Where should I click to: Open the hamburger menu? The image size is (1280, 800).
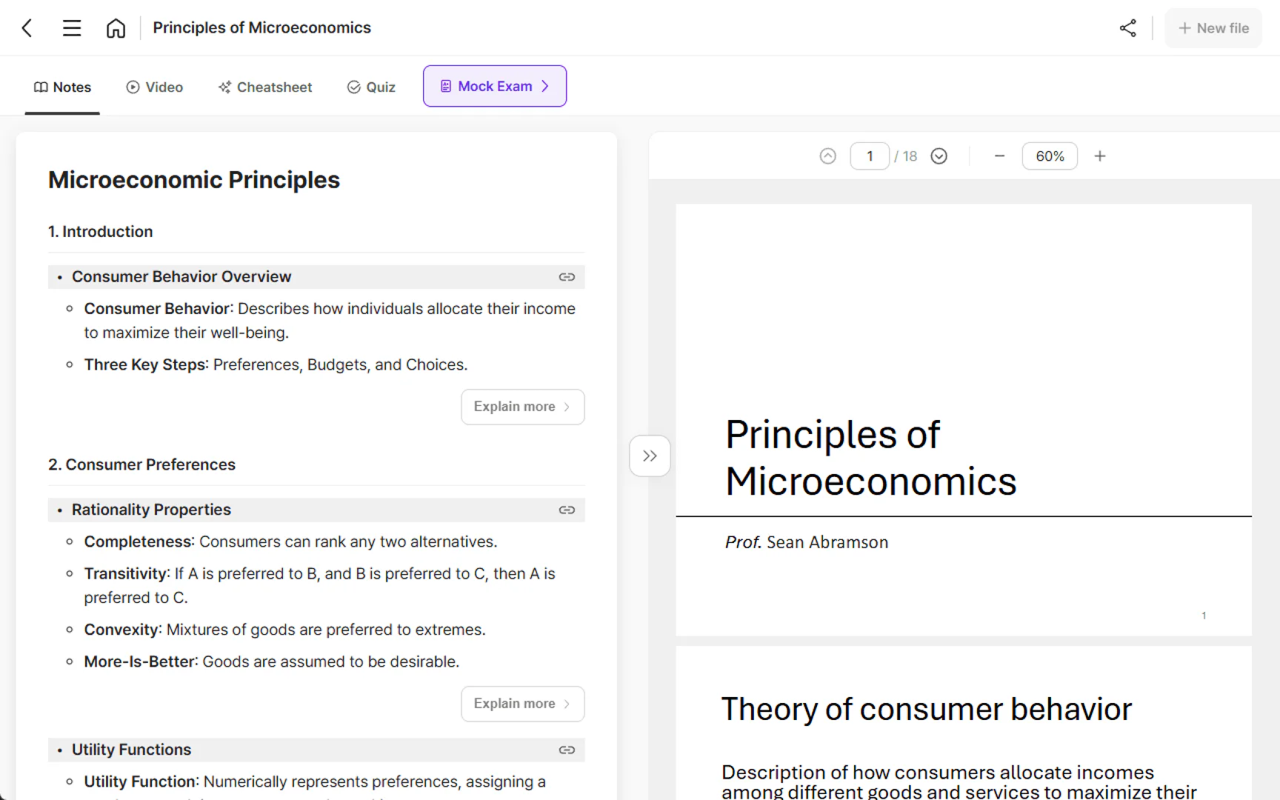click(72, 28)
